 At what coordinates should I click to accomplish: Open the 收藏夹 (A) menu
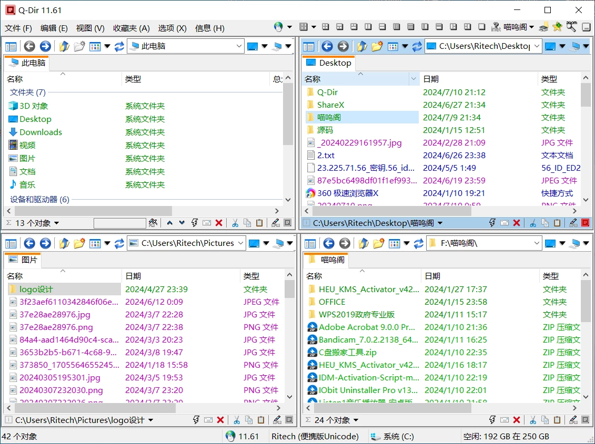pyautogui.click(x=132, y=28)
